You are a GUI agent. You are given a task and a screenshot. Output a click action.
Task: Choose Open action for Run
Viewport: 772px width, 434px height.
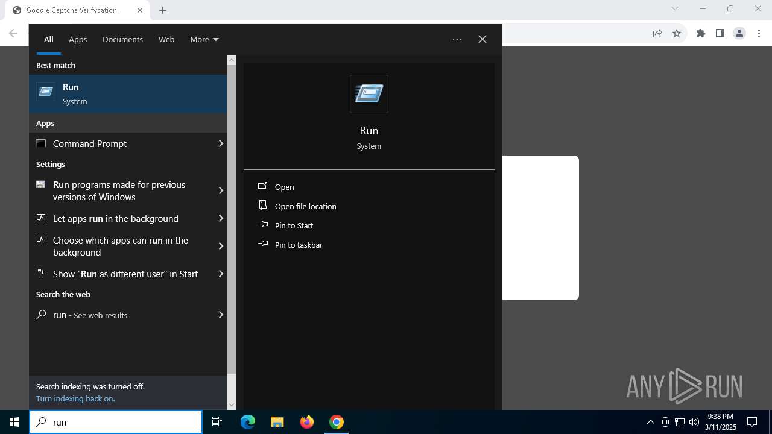285,187
